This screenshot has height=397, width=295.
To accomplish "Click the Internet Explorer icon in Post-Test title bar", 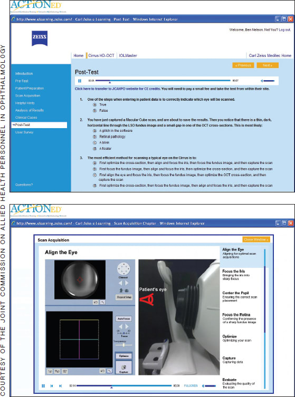I will tap(13, 19).
